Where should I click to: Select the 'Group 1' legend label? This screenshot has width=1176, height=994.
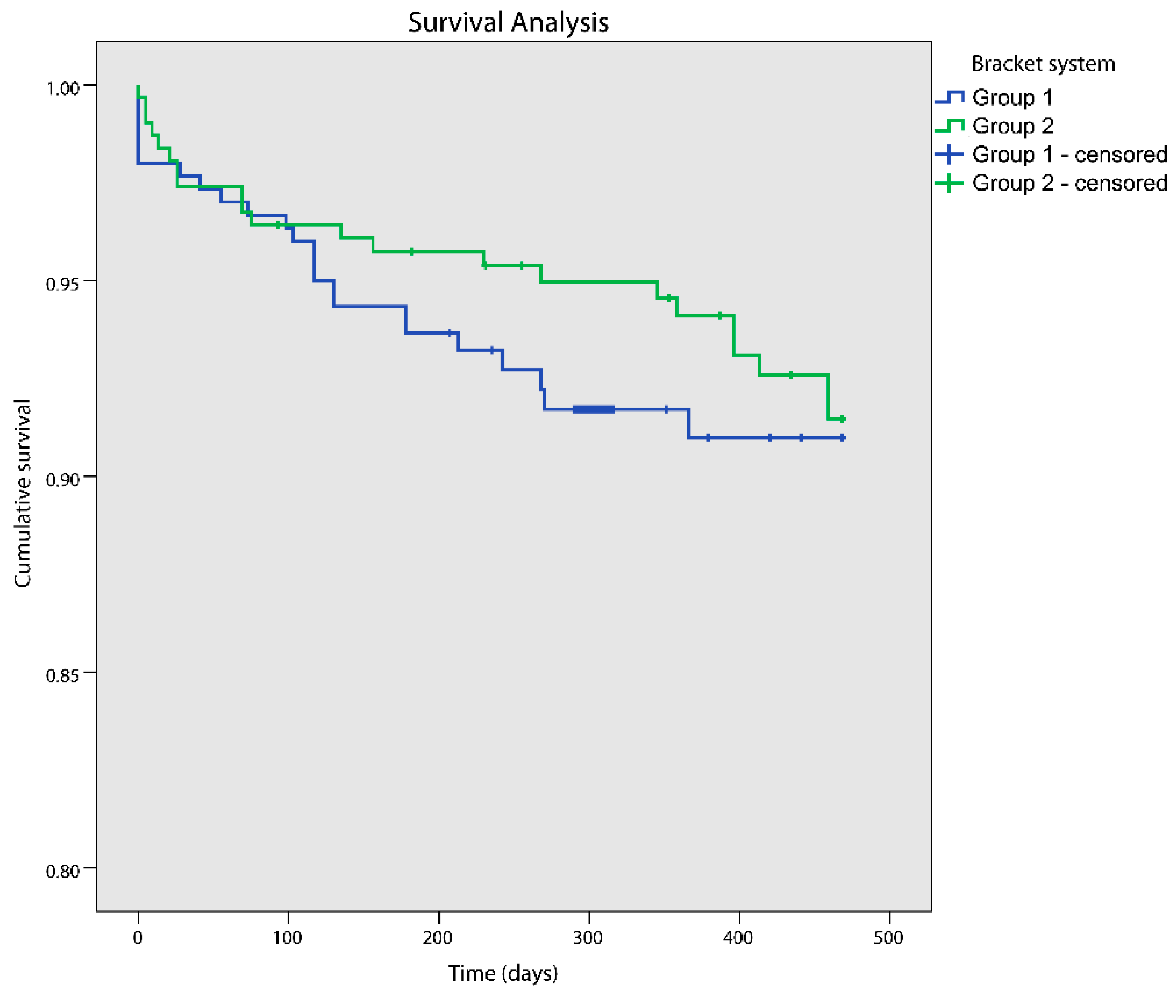(x=1013, y=98)
